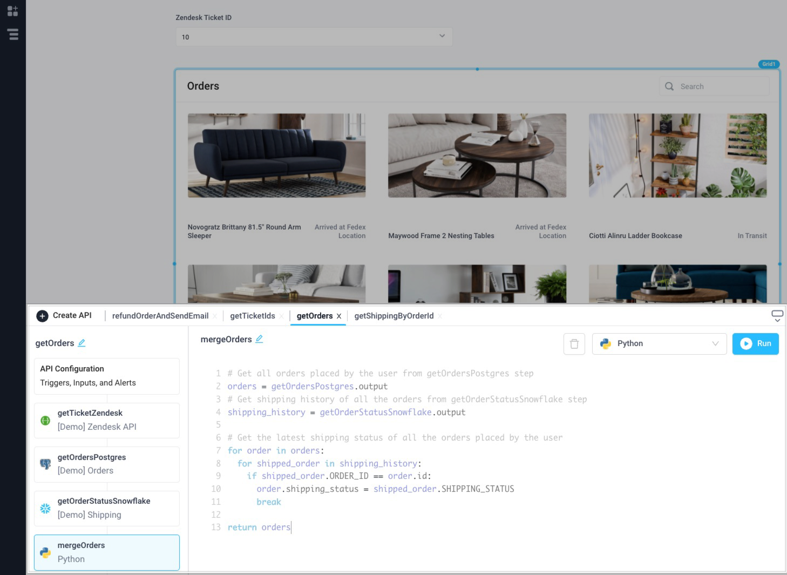The image size is (787, 575).
Task: Click the Create API button
Action: pyautogui.click(x=64, y=315)
